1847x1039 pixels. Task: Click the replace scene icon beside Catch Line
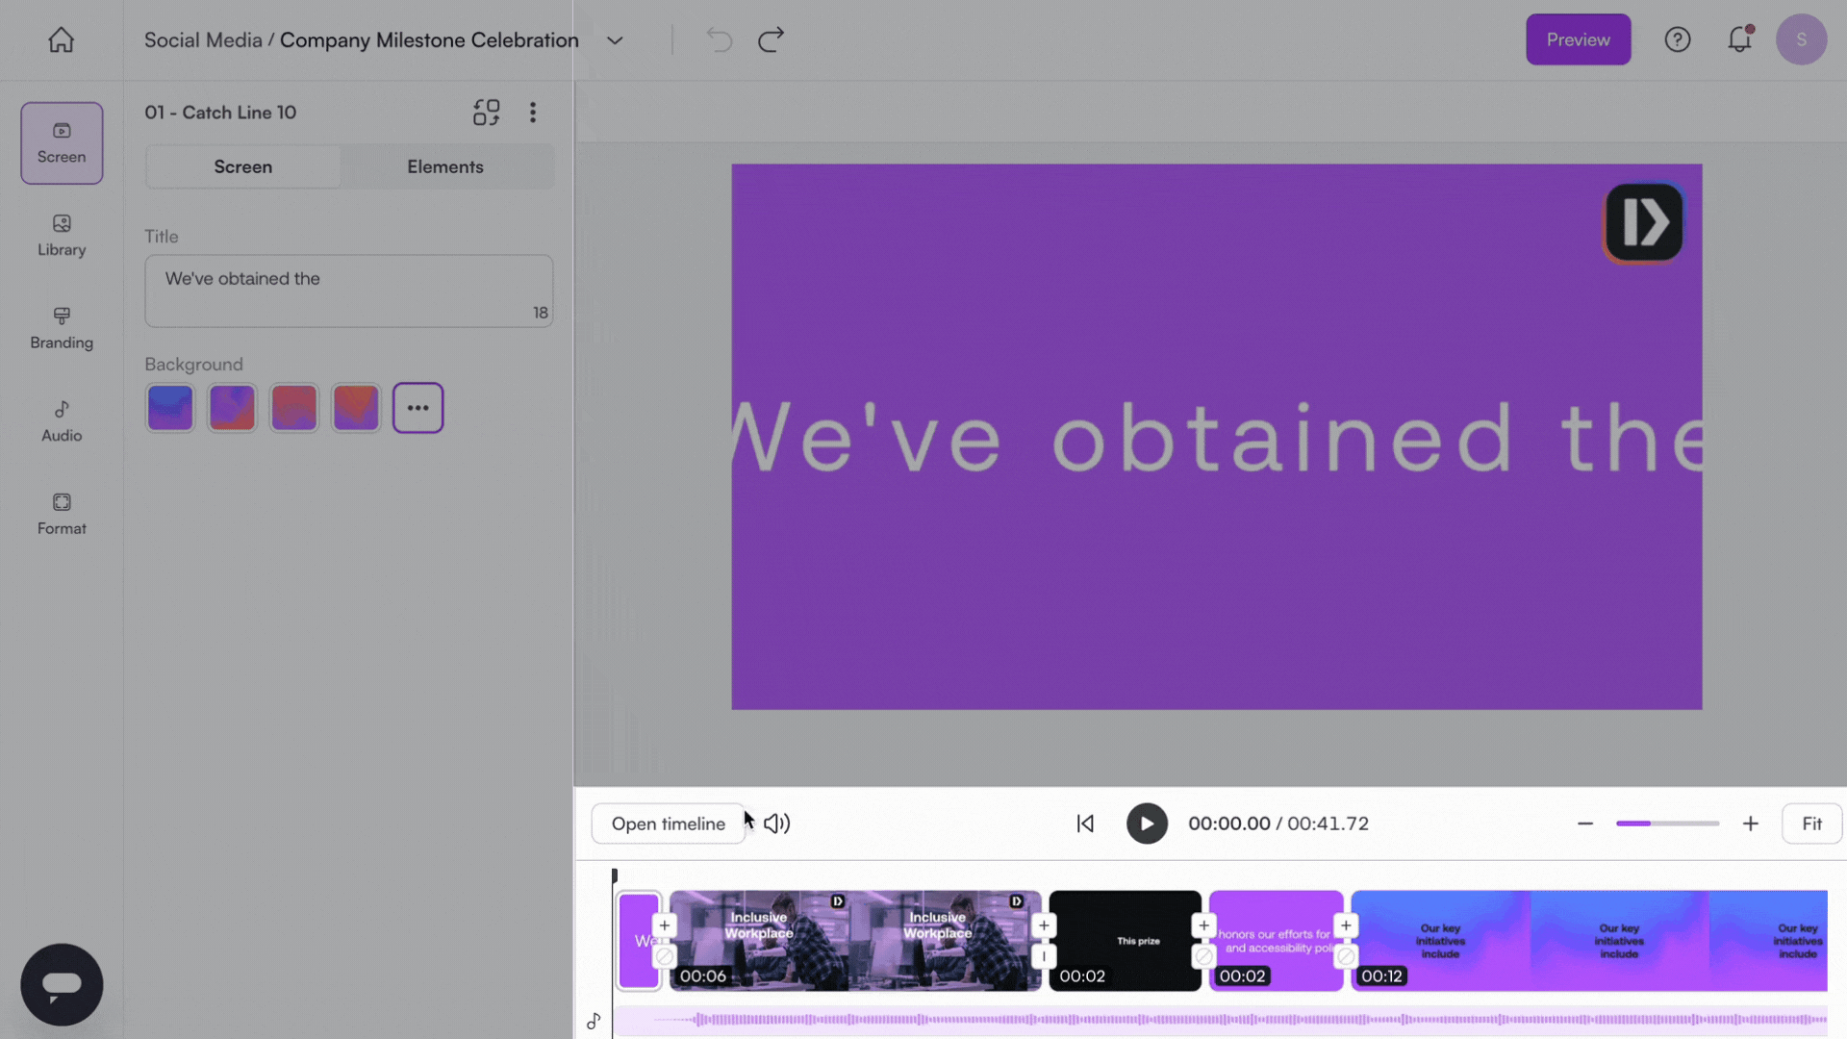(486, 113)
